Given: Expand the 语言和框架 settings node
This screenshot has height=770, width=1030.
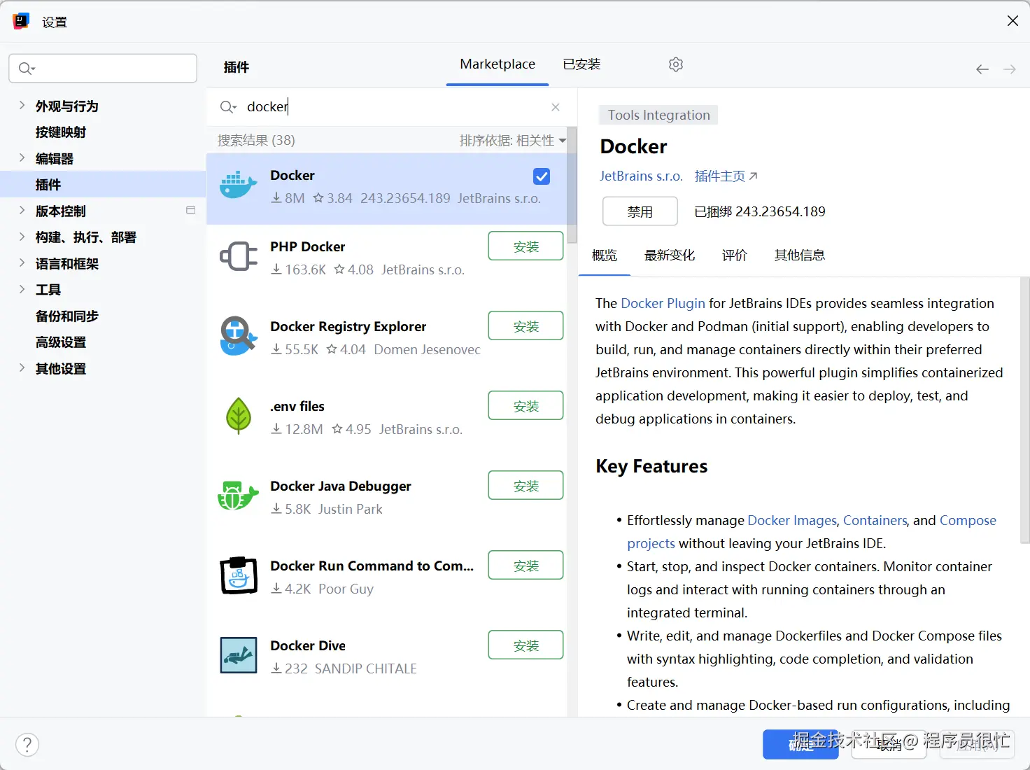Looking at the screenshot, I should [22, 263].
